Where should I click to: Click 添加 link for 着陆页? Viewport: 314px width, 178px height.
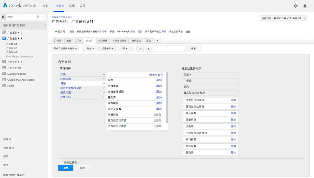pos(159,97)
